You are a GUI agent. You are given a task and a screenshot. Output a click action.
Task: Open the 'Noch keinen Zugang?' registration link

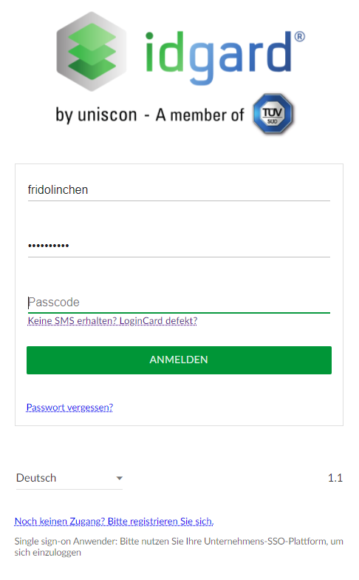pos(114,521)
